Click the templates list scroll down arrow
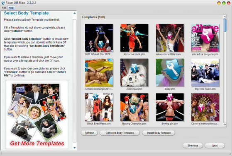The height and width of the screenshot is (156, 232). (225, 125)
